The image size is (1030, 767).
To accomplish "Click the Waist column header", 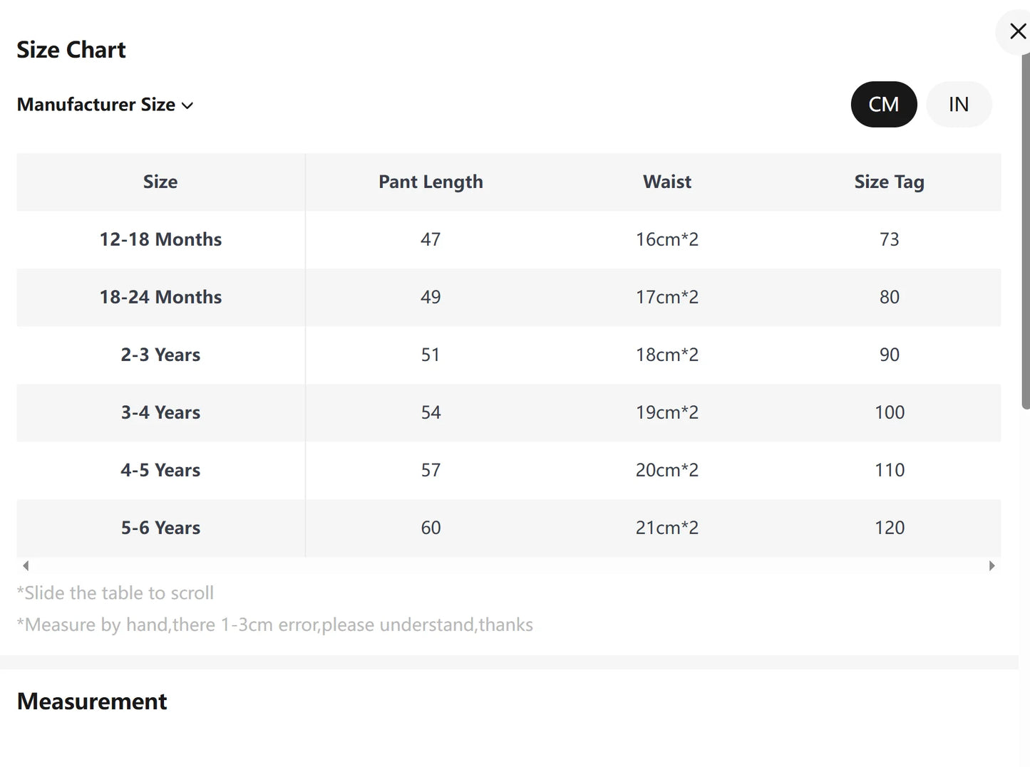I will [x=666, y=182].
